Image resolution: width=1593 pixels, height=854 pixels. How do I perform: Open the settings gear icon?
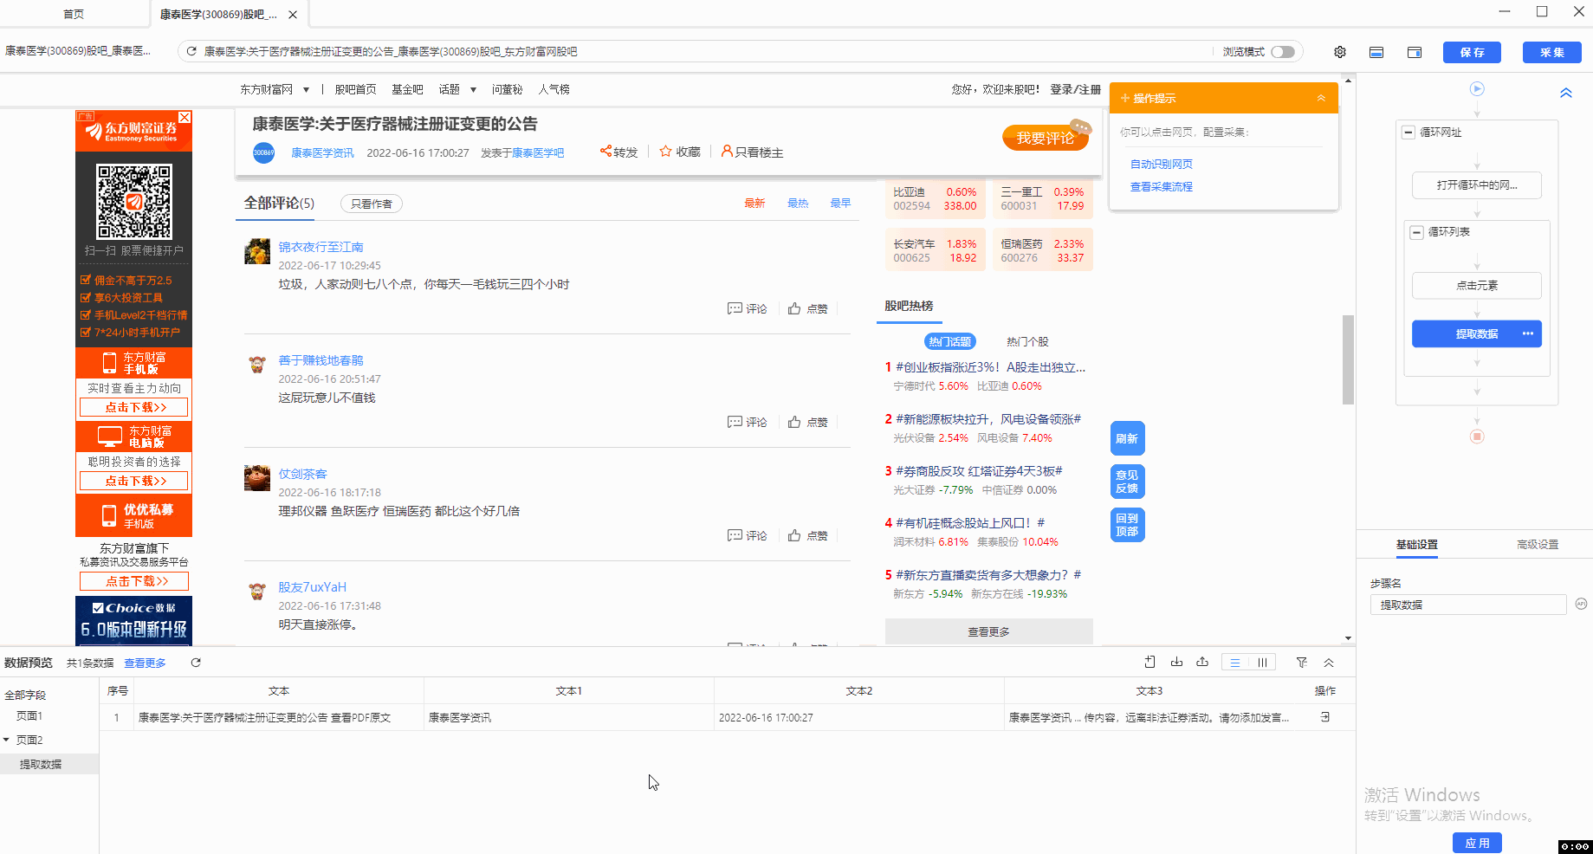click(1340, 52)
